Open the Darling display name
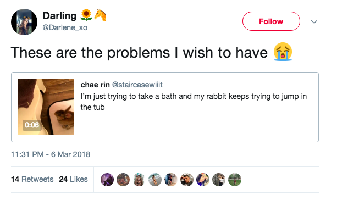The image size is (337, 200). click(59, 16)
